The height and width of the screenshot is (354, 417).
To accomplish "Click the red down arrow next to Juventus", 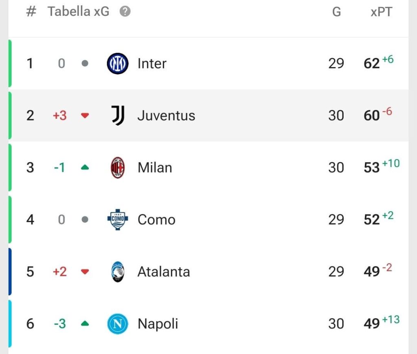I will point(85,115).
